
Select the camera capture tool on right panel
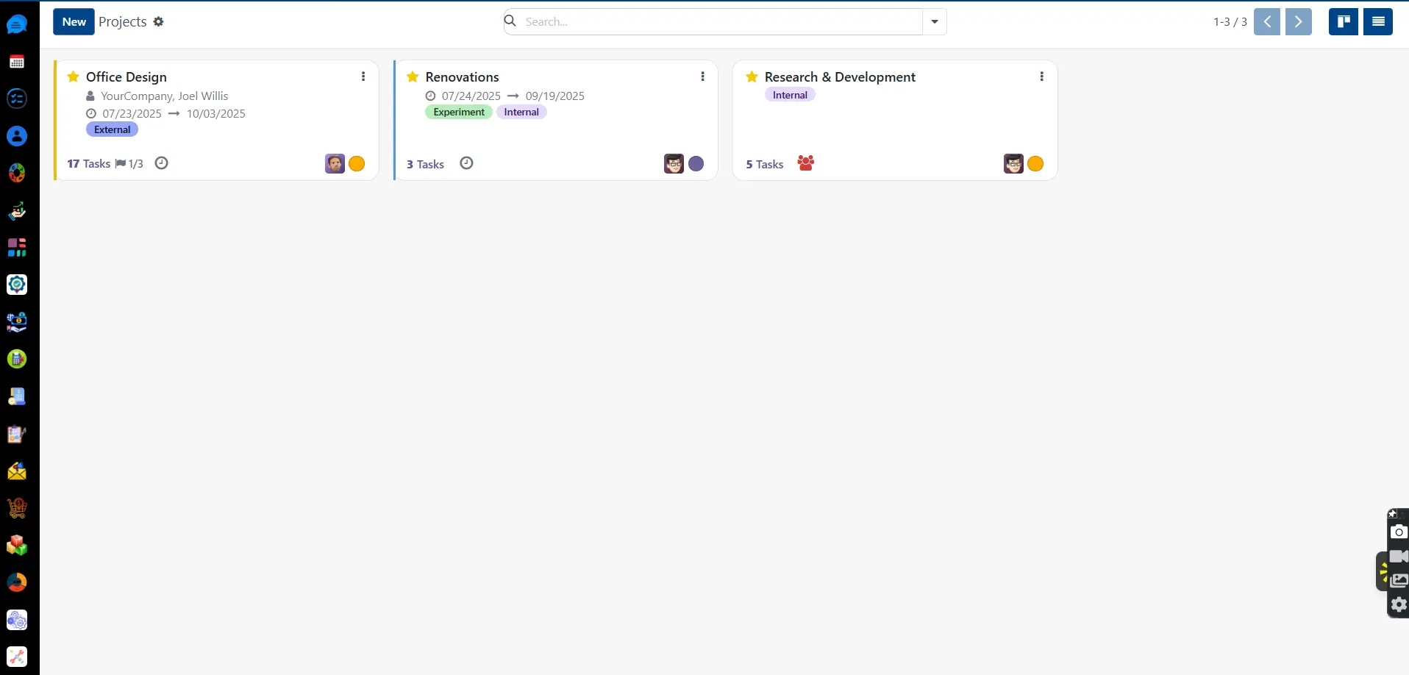pos(1398,532)
